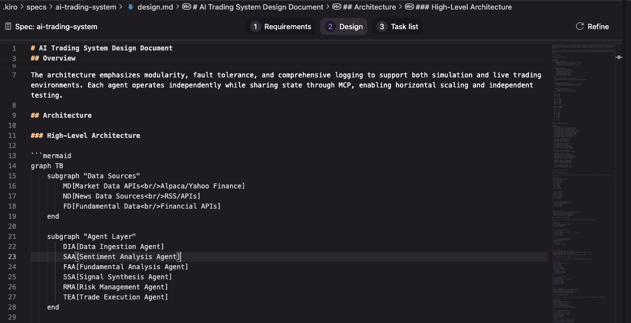This screenshot has width=631, height=323.
Task: Click the 'subgraph "Agent Layer"' line
Action: click(92, 237)
